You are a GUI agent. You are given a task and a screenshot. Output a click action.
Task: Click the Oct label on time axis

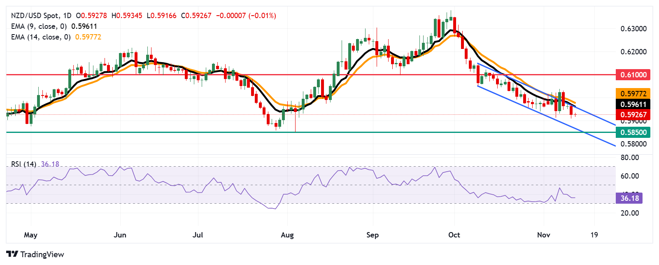click(454, 235)
